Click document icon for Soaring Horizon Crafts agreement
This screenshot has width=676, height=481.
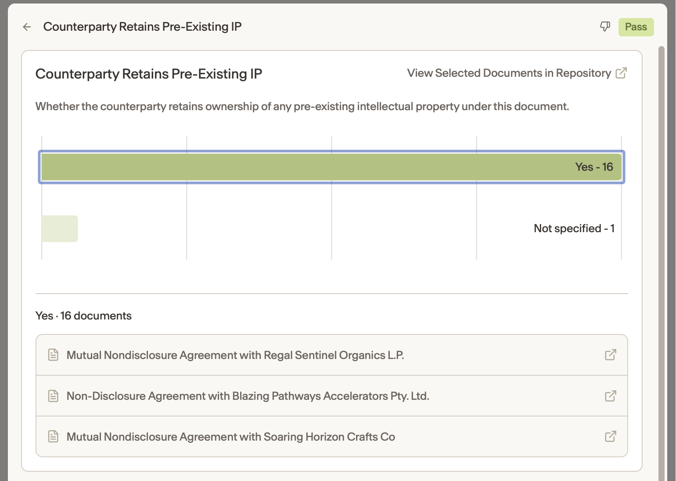pos(53,437)
